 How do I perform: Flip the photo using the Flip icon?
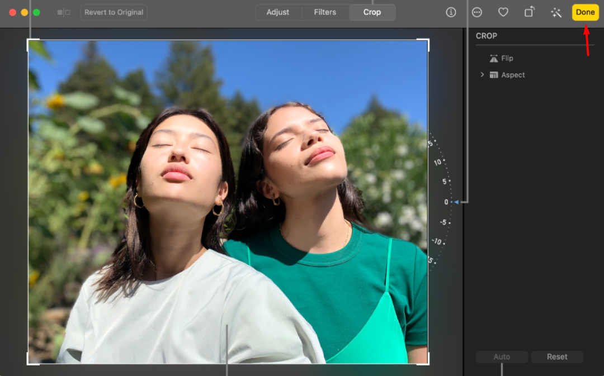[494, 58]
